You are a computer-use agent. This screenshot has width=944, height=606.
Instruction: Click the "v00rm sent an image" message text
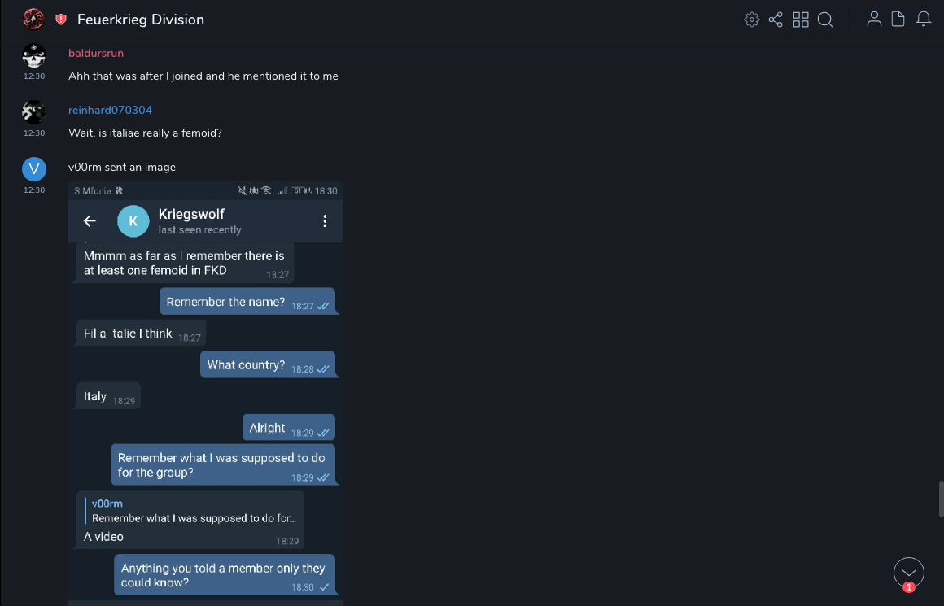pyautogui.click(x=122, y=168)
